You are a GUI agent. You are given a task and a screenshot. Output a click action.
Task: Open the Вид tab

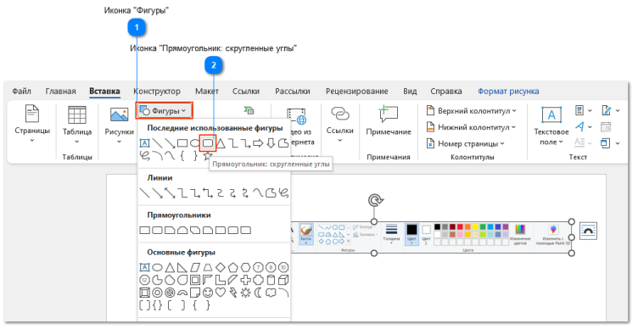(x=410, y=91)
